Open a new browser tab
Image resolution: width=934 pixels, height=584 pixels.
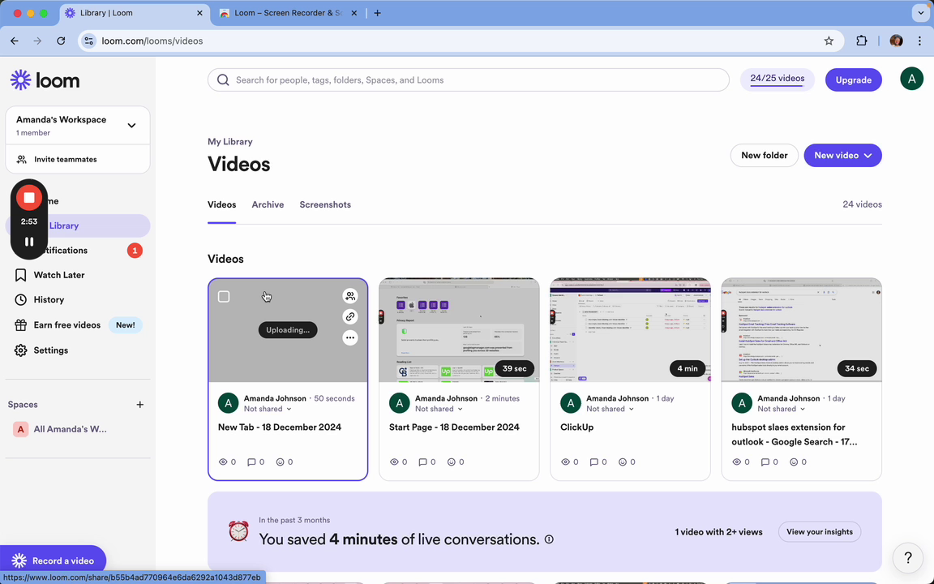[377, 12]
